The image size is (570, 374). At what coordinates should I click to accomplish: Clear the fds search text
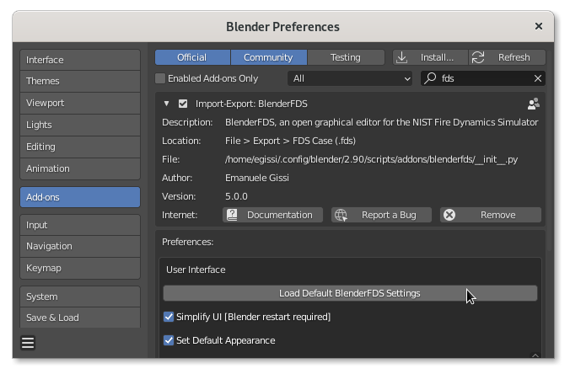point(538,78)
